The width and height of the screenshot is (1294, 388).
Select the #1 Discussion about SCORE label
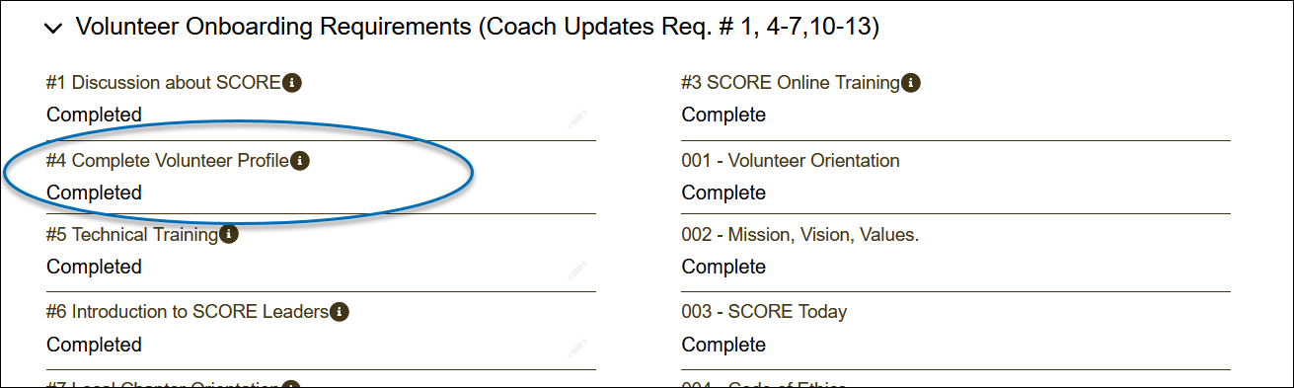tap(164, 83)
